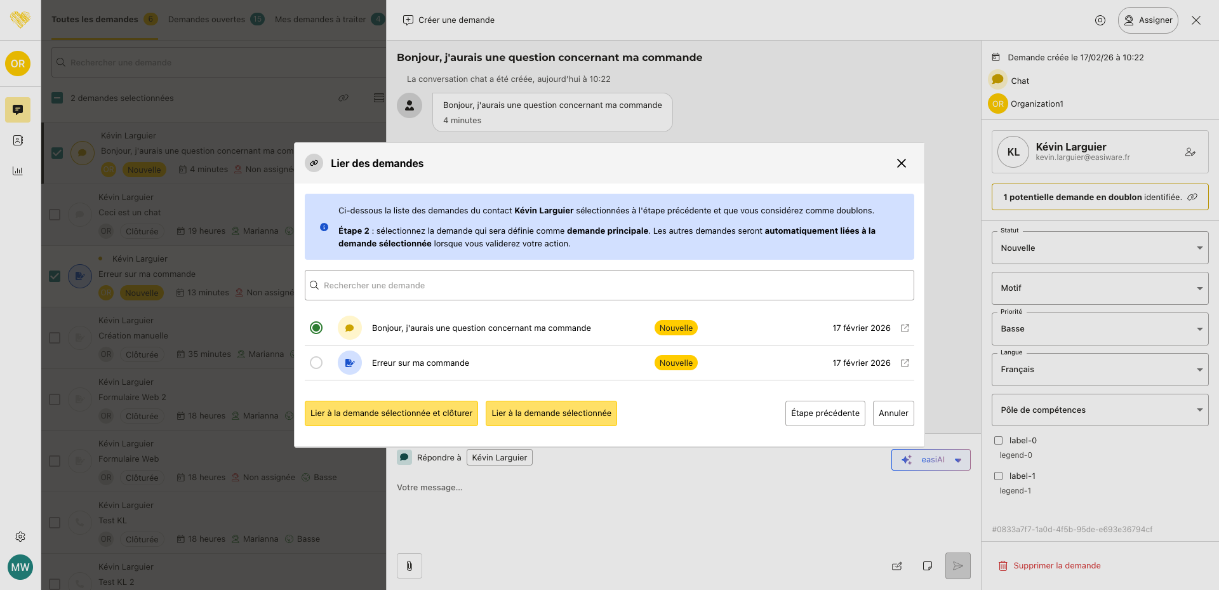This screenshot has width=1219, height=590.
Task: Open the Priorité dropdown
Action: pyautogui.click(x=1099, y=329)
